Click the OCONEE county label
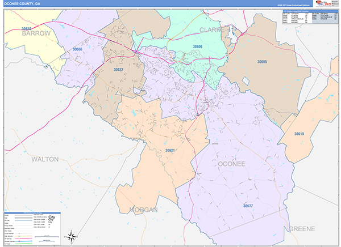Image resolution: width=341 pixels, height=247 pixels. pos(232,164)
